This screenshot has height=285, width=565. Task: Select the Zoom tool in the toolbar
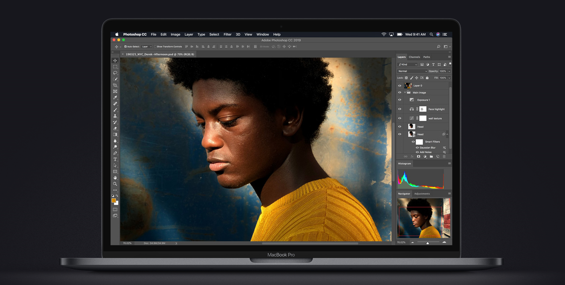(115, 184)
